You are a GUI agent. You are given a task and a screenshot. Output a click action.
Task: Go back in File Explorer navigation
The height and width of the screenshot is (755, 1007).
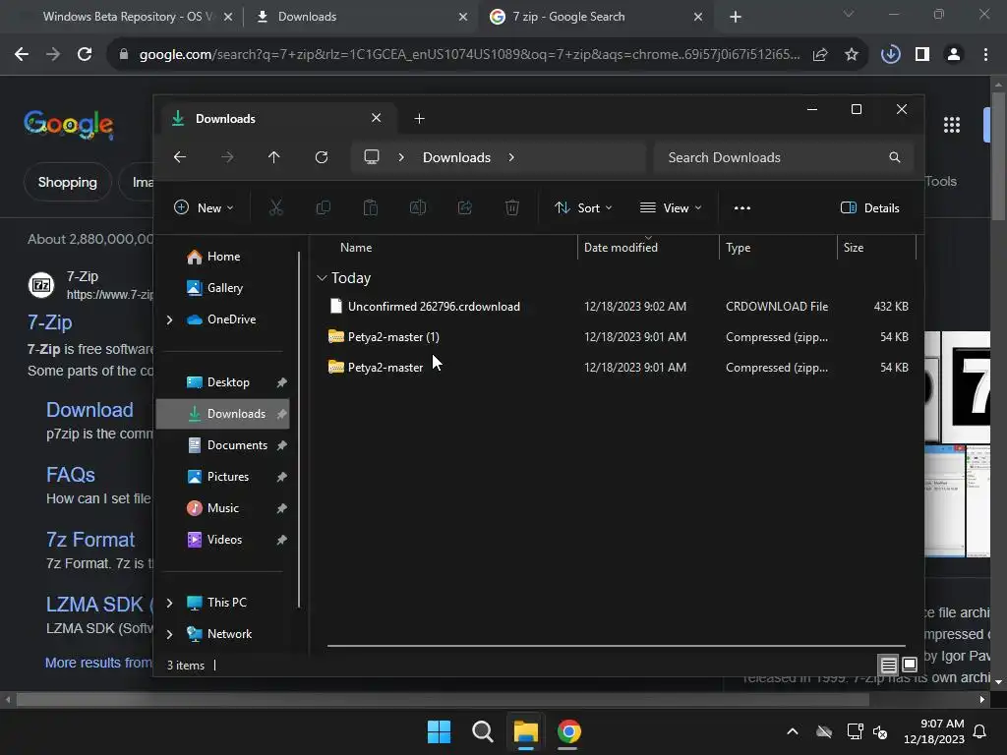180,157
